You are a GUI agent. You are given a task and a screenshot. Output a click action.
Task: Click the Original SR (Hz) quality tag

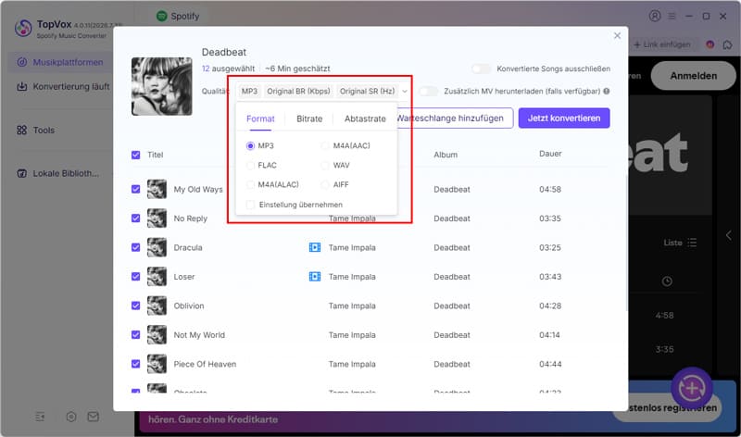click(367, 91)
